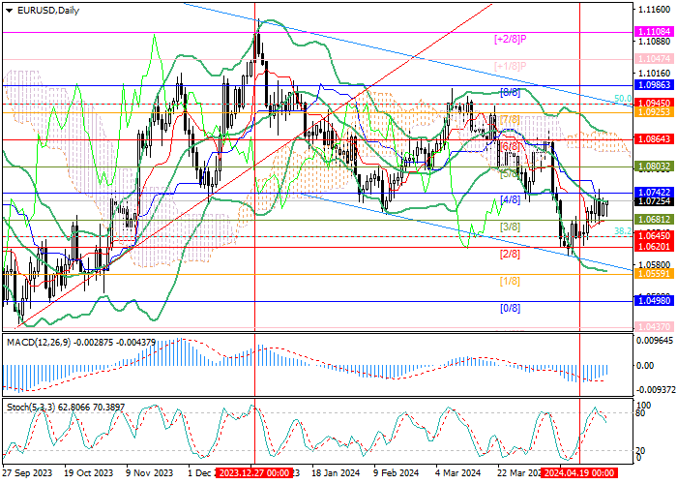Viewport: 677px width, 484px height.
Task: Click the EURUSD,Daily chart title
Action: pyautogui.click(x=48, y=11)
